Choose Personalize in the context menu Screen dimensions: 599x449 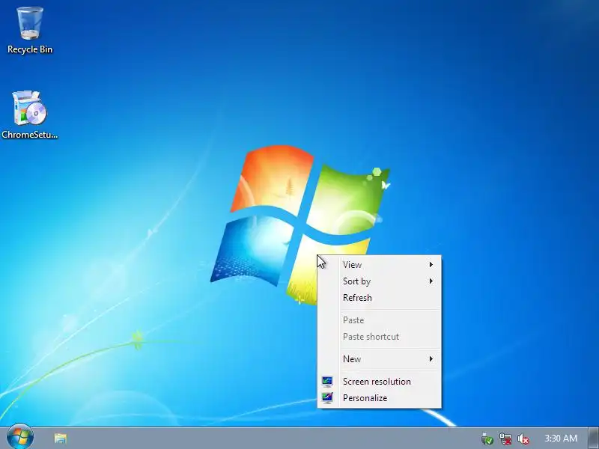click(x=380, y=398)
